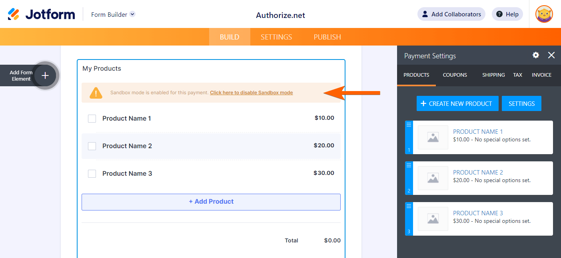Check the box next to Product Name 3
The image size is (561, 258).
[92, 173]
